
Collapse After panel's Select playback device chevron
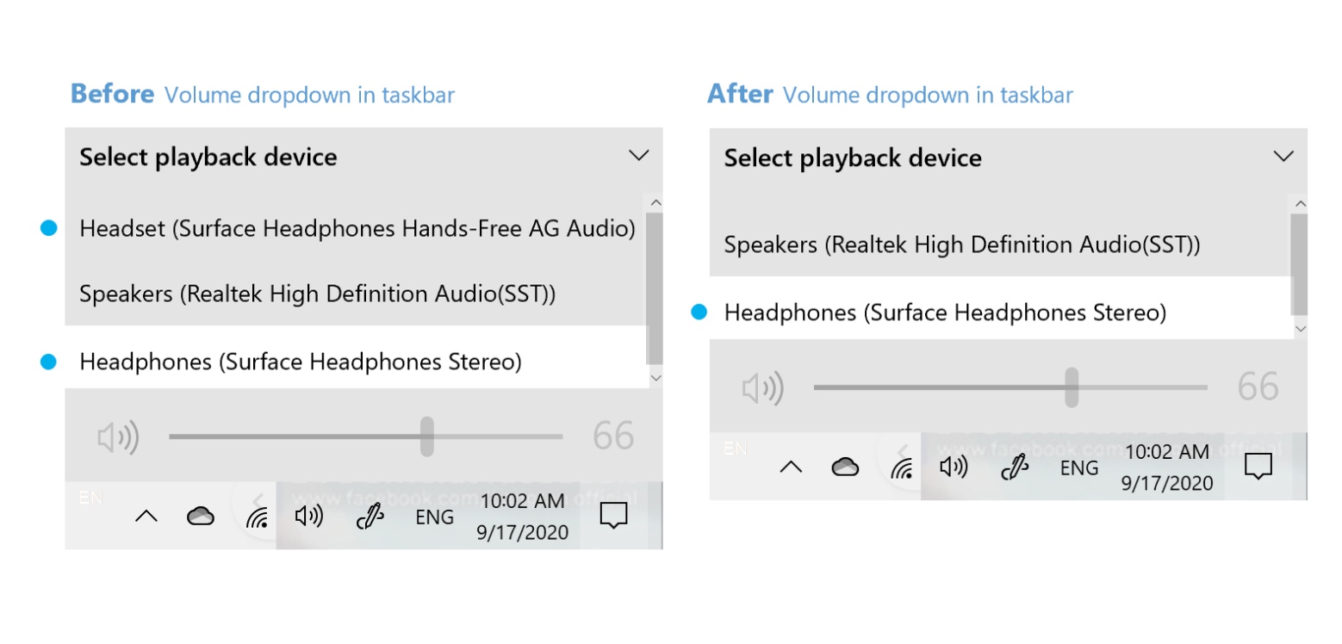pyautogui.click(x=1283, y=157)
